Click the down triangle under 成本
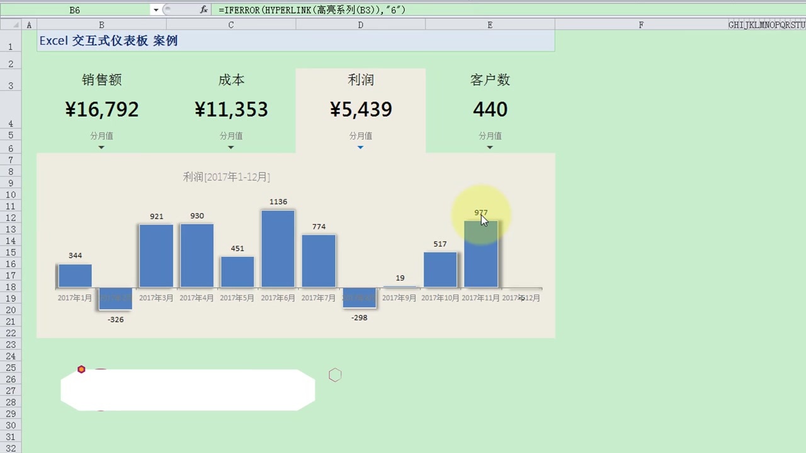The width and height of the screenshot is (806, 453). (x=230, y=147)
